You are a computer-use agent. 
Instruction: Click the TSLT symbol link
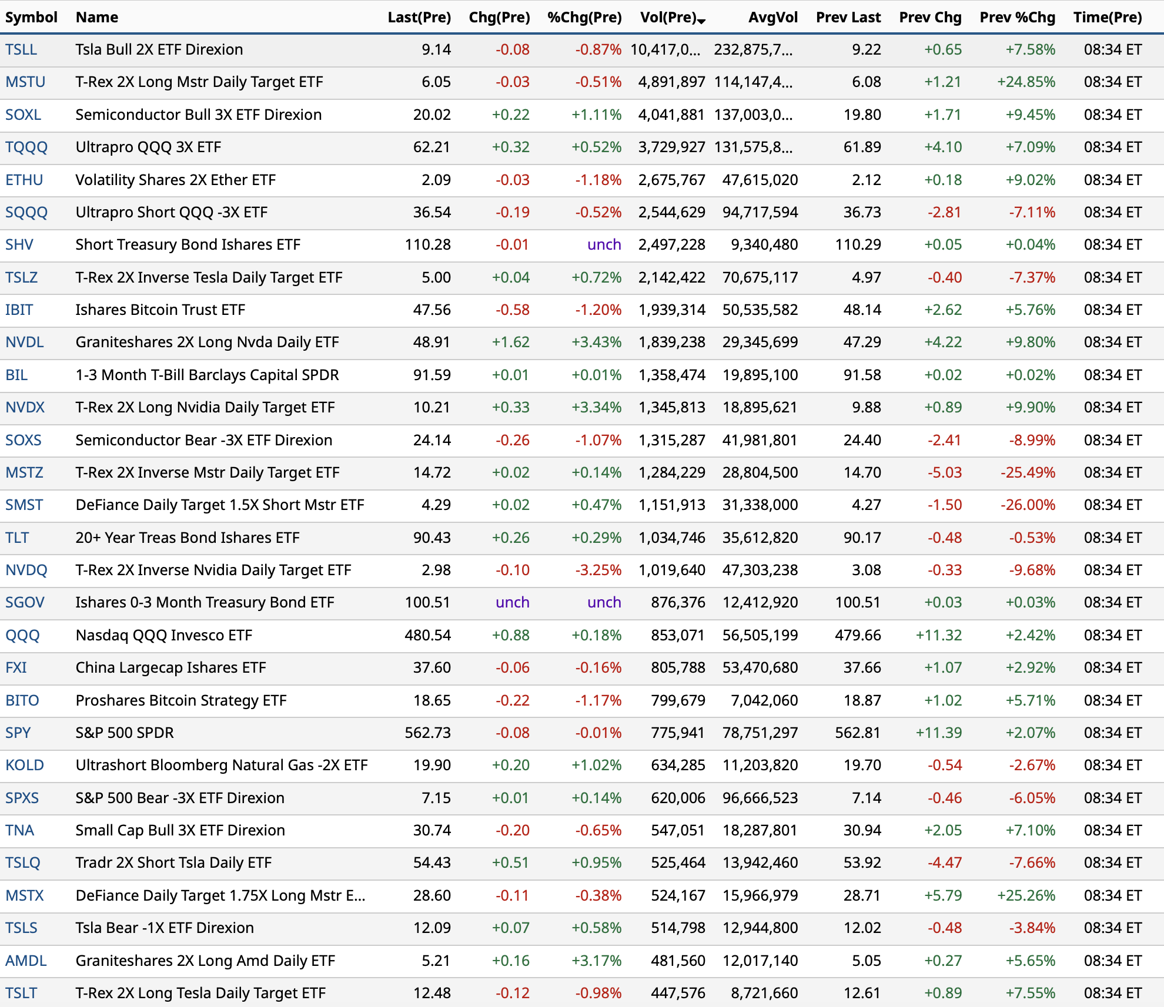[21, 993]
